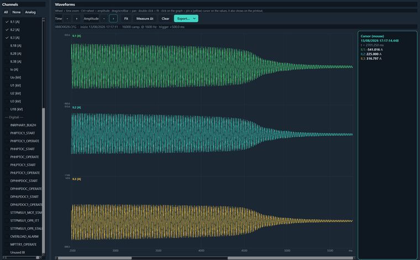Enable PHHPTOC_OPERATE digital channel
Image resolution: width=420 pixels, height=260 pixels.
[7, 157]
